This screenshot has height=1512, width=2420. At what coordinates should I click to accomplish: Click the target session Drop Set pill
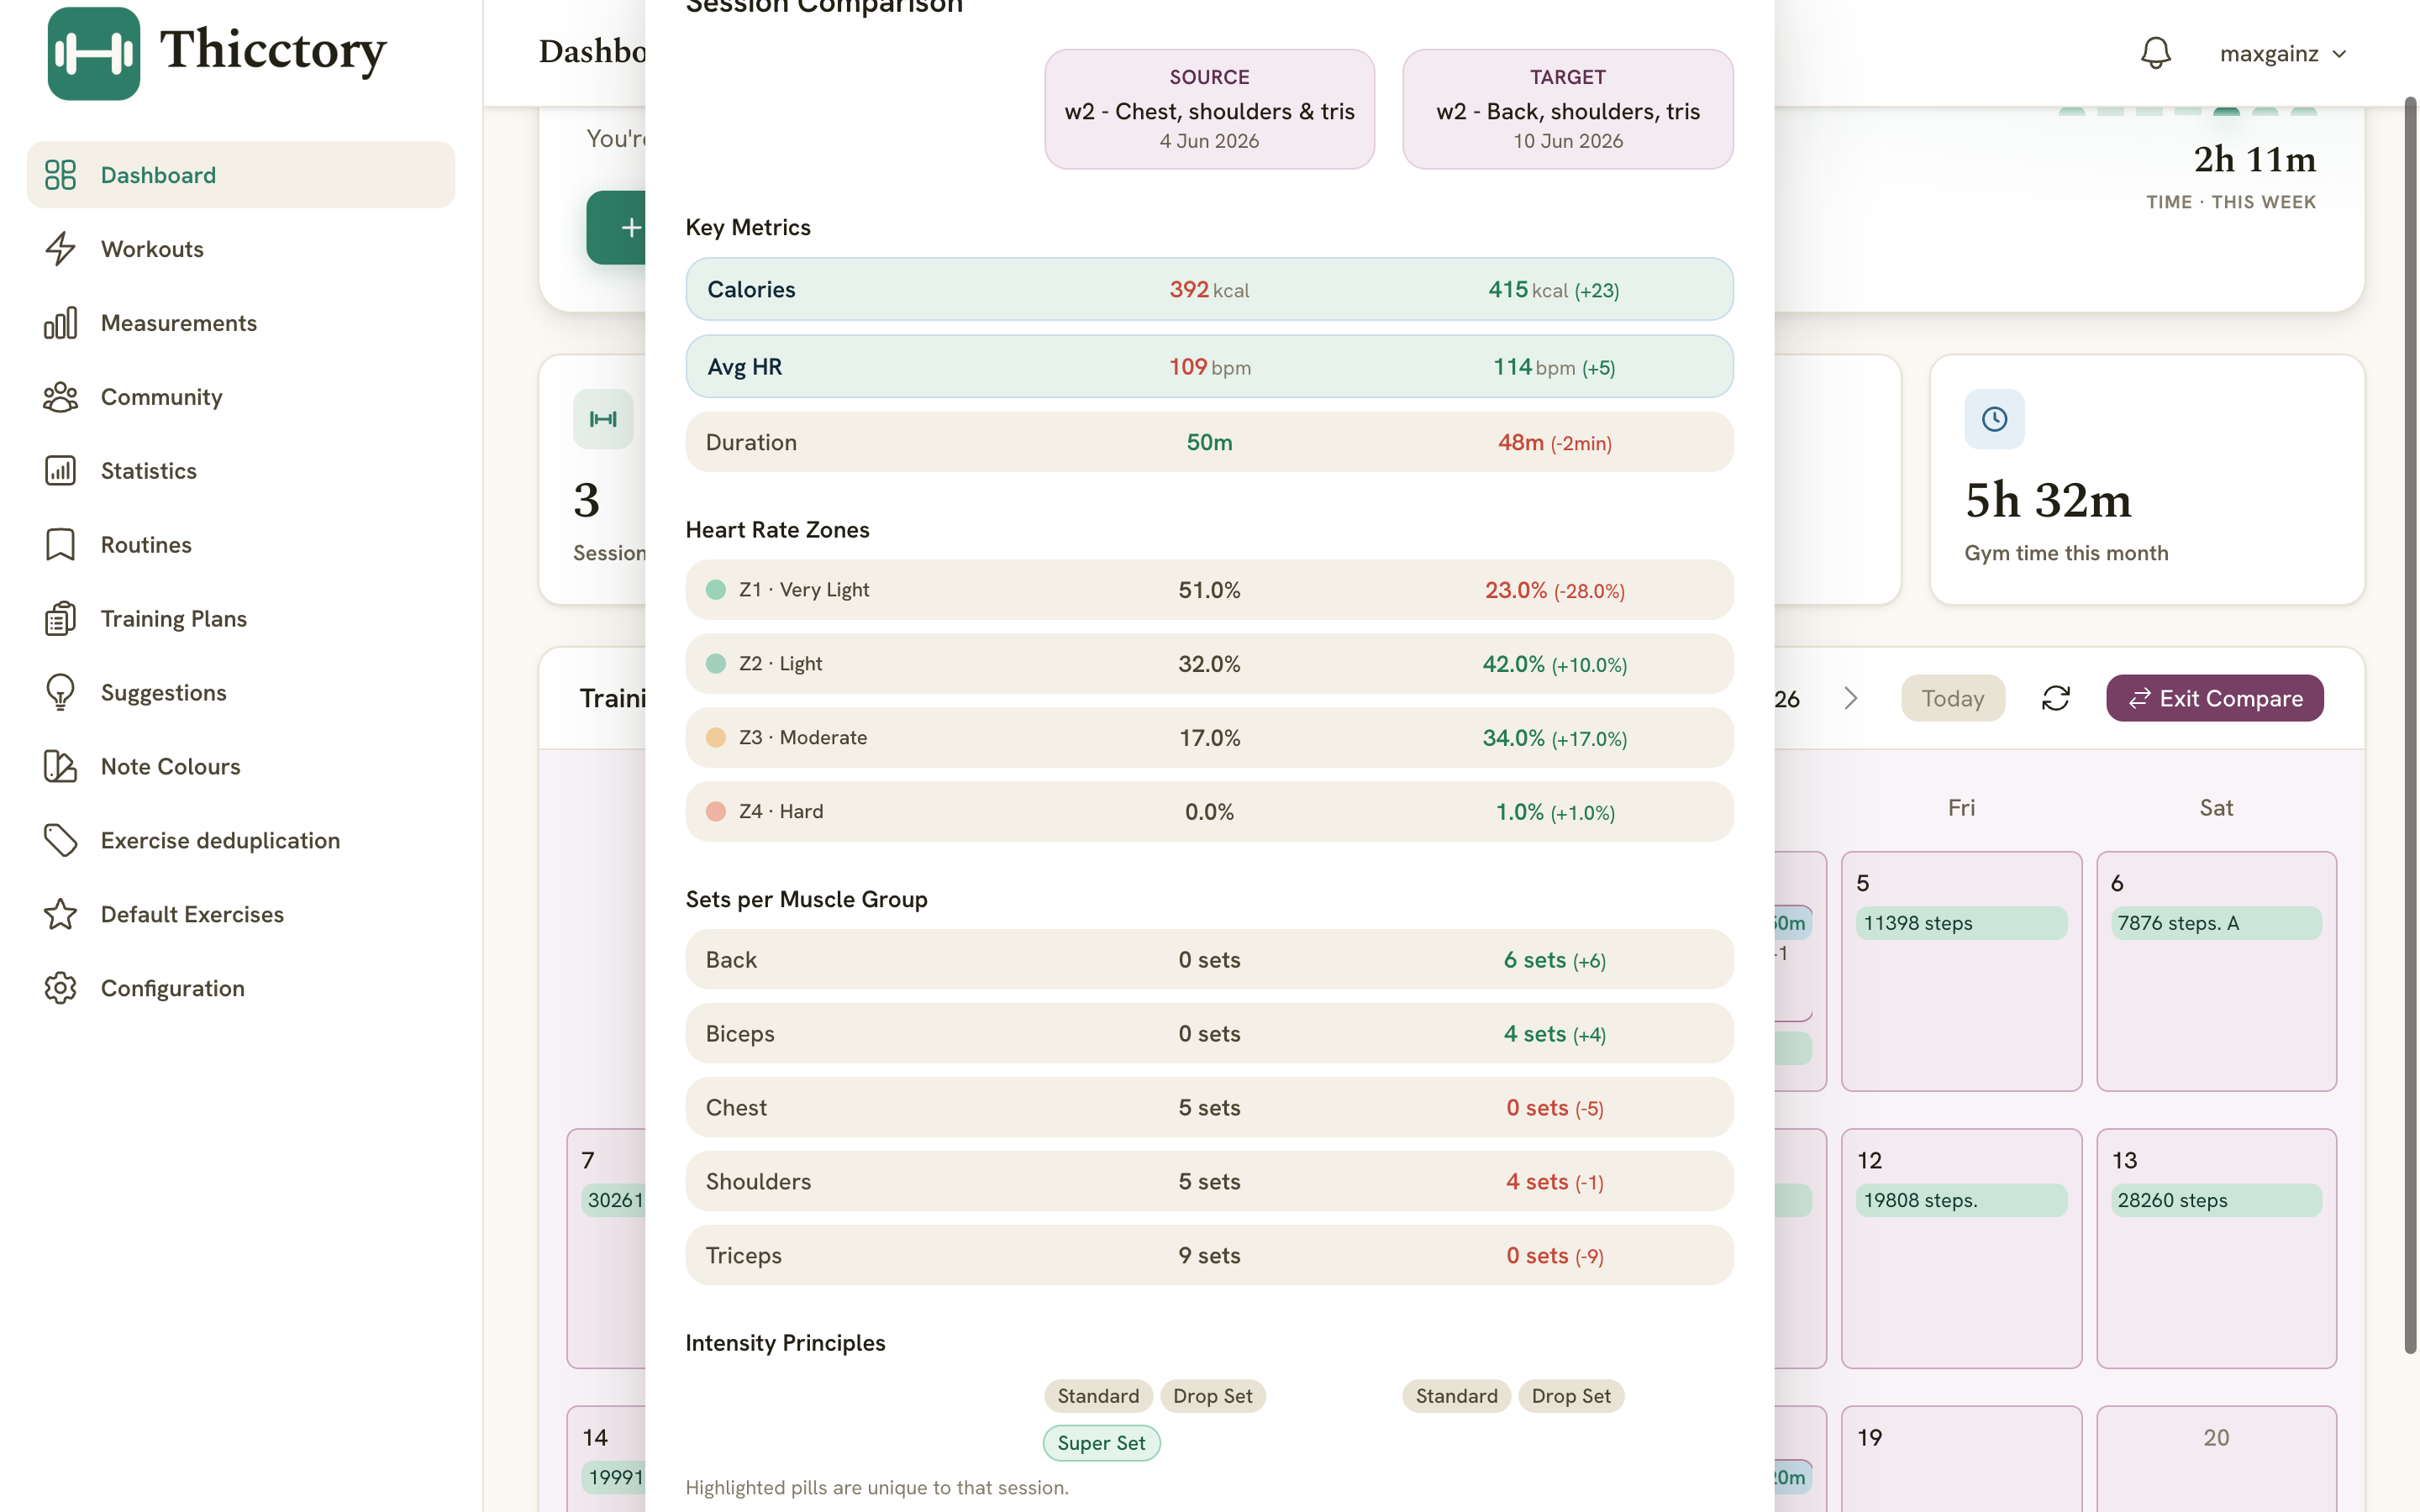click(x=1571, y=1396)
